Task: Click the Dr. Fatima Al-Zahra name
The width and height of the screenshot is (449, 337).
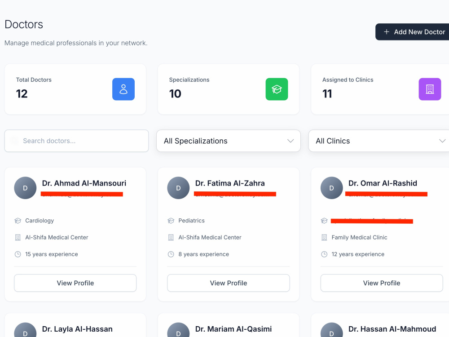Action: tap(230, 183)
